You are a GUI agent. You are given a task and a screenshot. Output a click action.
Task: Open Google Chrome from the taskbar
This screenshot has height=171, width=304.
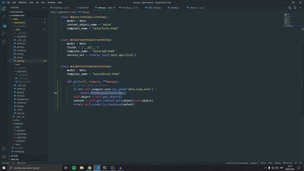[x=89, y=168]
